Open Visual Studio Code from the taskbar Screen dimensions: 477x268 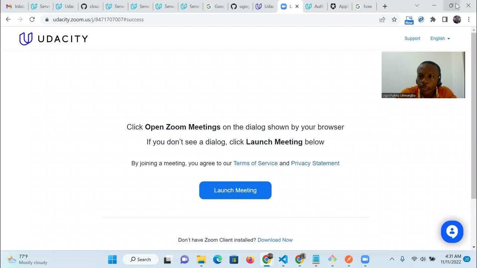click(x=283, y=259)
